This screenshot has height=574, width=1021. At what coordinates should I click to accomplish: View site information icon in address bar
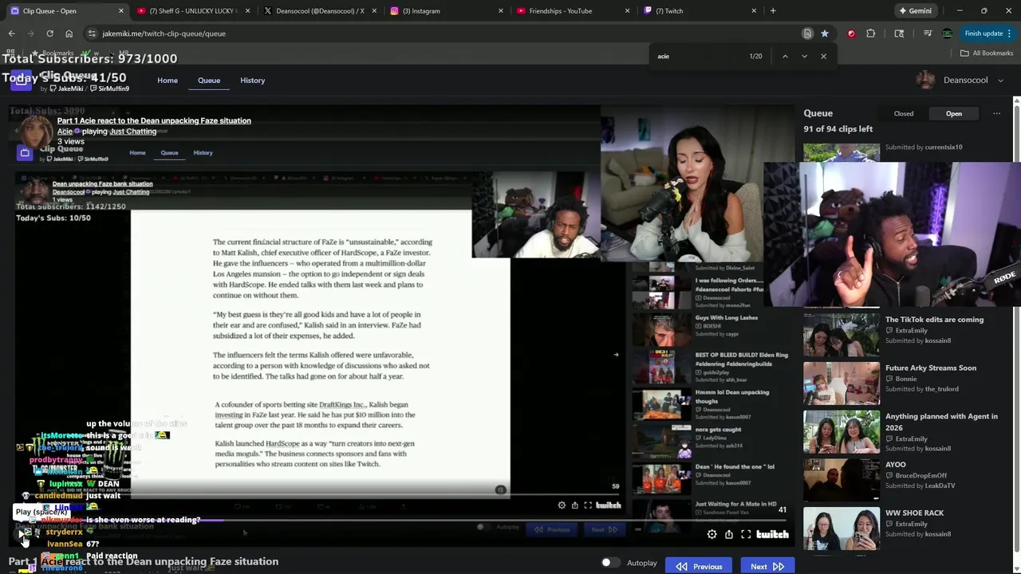click(x=92, y=33)
